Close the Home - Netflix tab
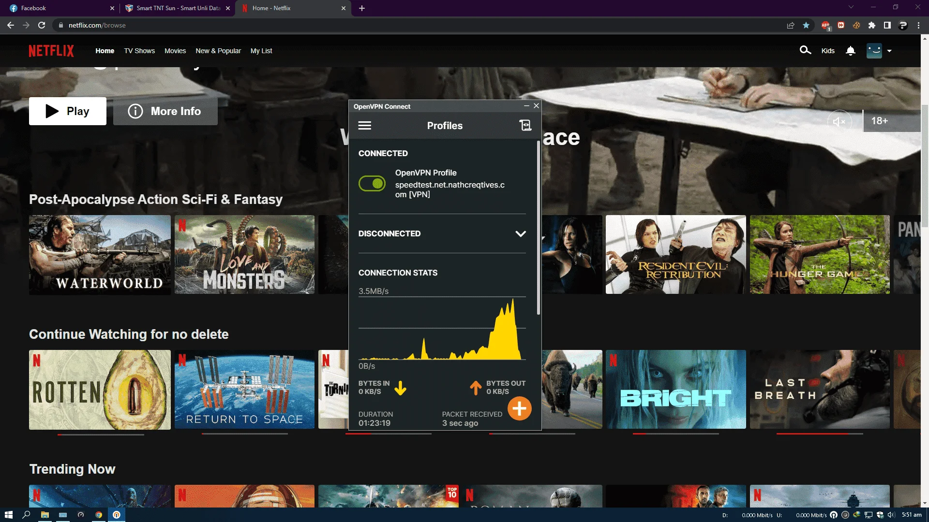The height and width of the screenshot is (522, 929). click(x=344, y=8)
